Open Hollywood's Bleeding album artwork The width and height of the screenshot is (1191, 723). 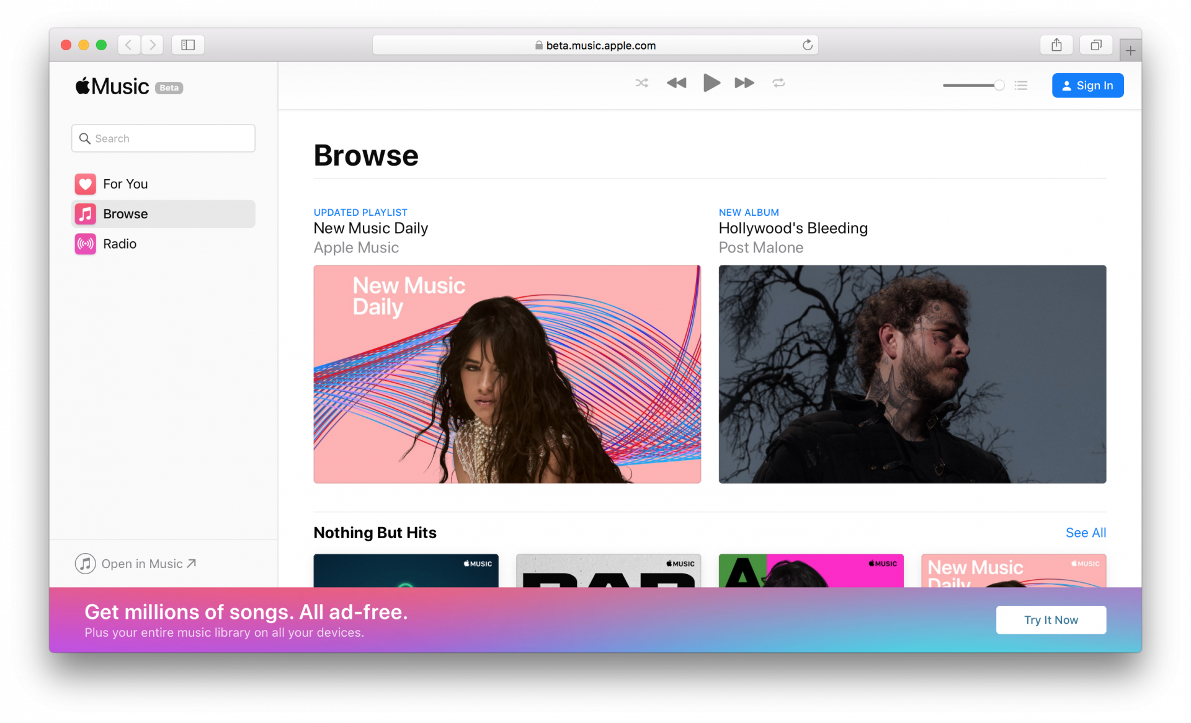912,374
